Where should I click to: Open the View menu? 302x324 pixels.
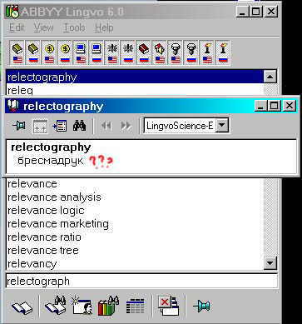tap(43, 27)
